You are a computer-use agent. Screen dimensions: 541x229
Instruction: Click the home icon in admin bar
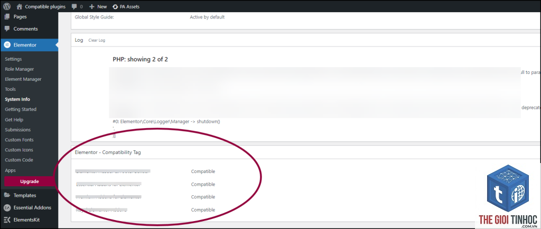pyautogui.click(x=20, y=6)
